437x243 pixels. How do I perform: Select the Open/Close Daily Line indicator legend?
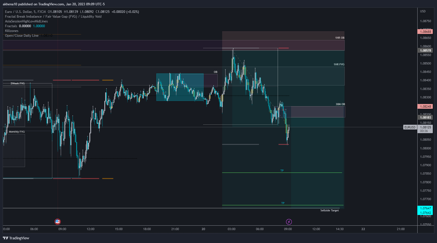pos(22,36)
